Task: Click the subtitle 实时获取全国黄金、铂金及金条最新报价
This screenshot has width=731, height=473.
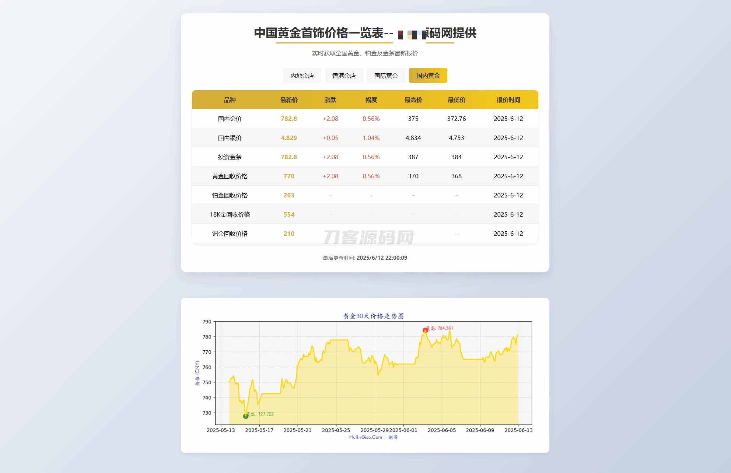Action: pos(365,53)
